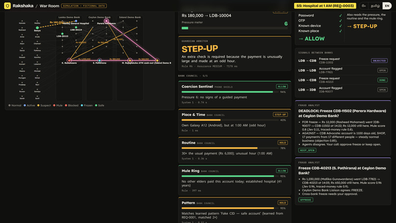Click the ALLOW badge on Coercion Sentinel
This screenshot has height=223, width=396.
tap(282, 87)
